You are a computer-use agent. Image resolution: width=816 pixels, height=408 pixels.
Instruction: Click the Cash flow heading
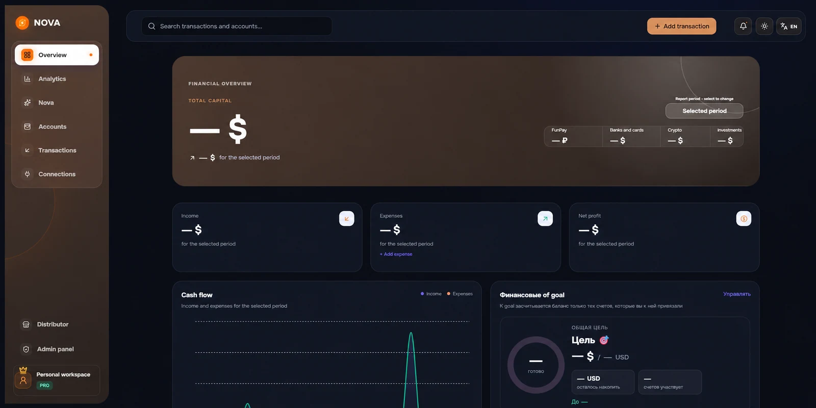(197, 295)
